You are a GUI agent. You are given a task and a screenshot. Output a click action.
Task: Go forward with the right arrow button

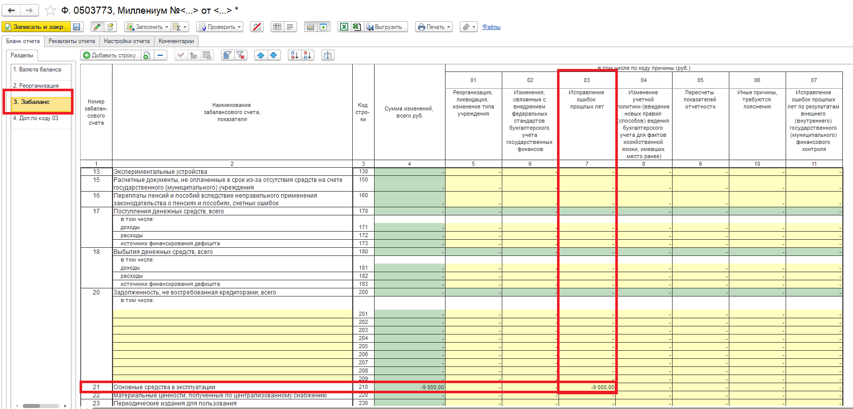pyautogui.click(x=29, y=10)
